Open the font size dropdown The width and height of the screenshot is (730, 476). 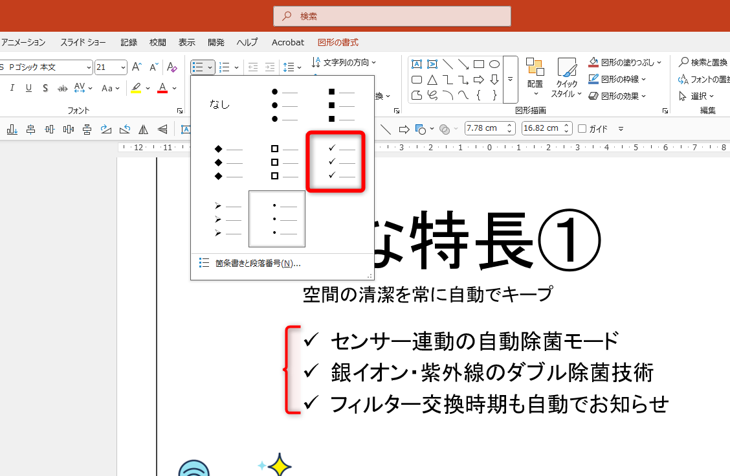(123, 67)
